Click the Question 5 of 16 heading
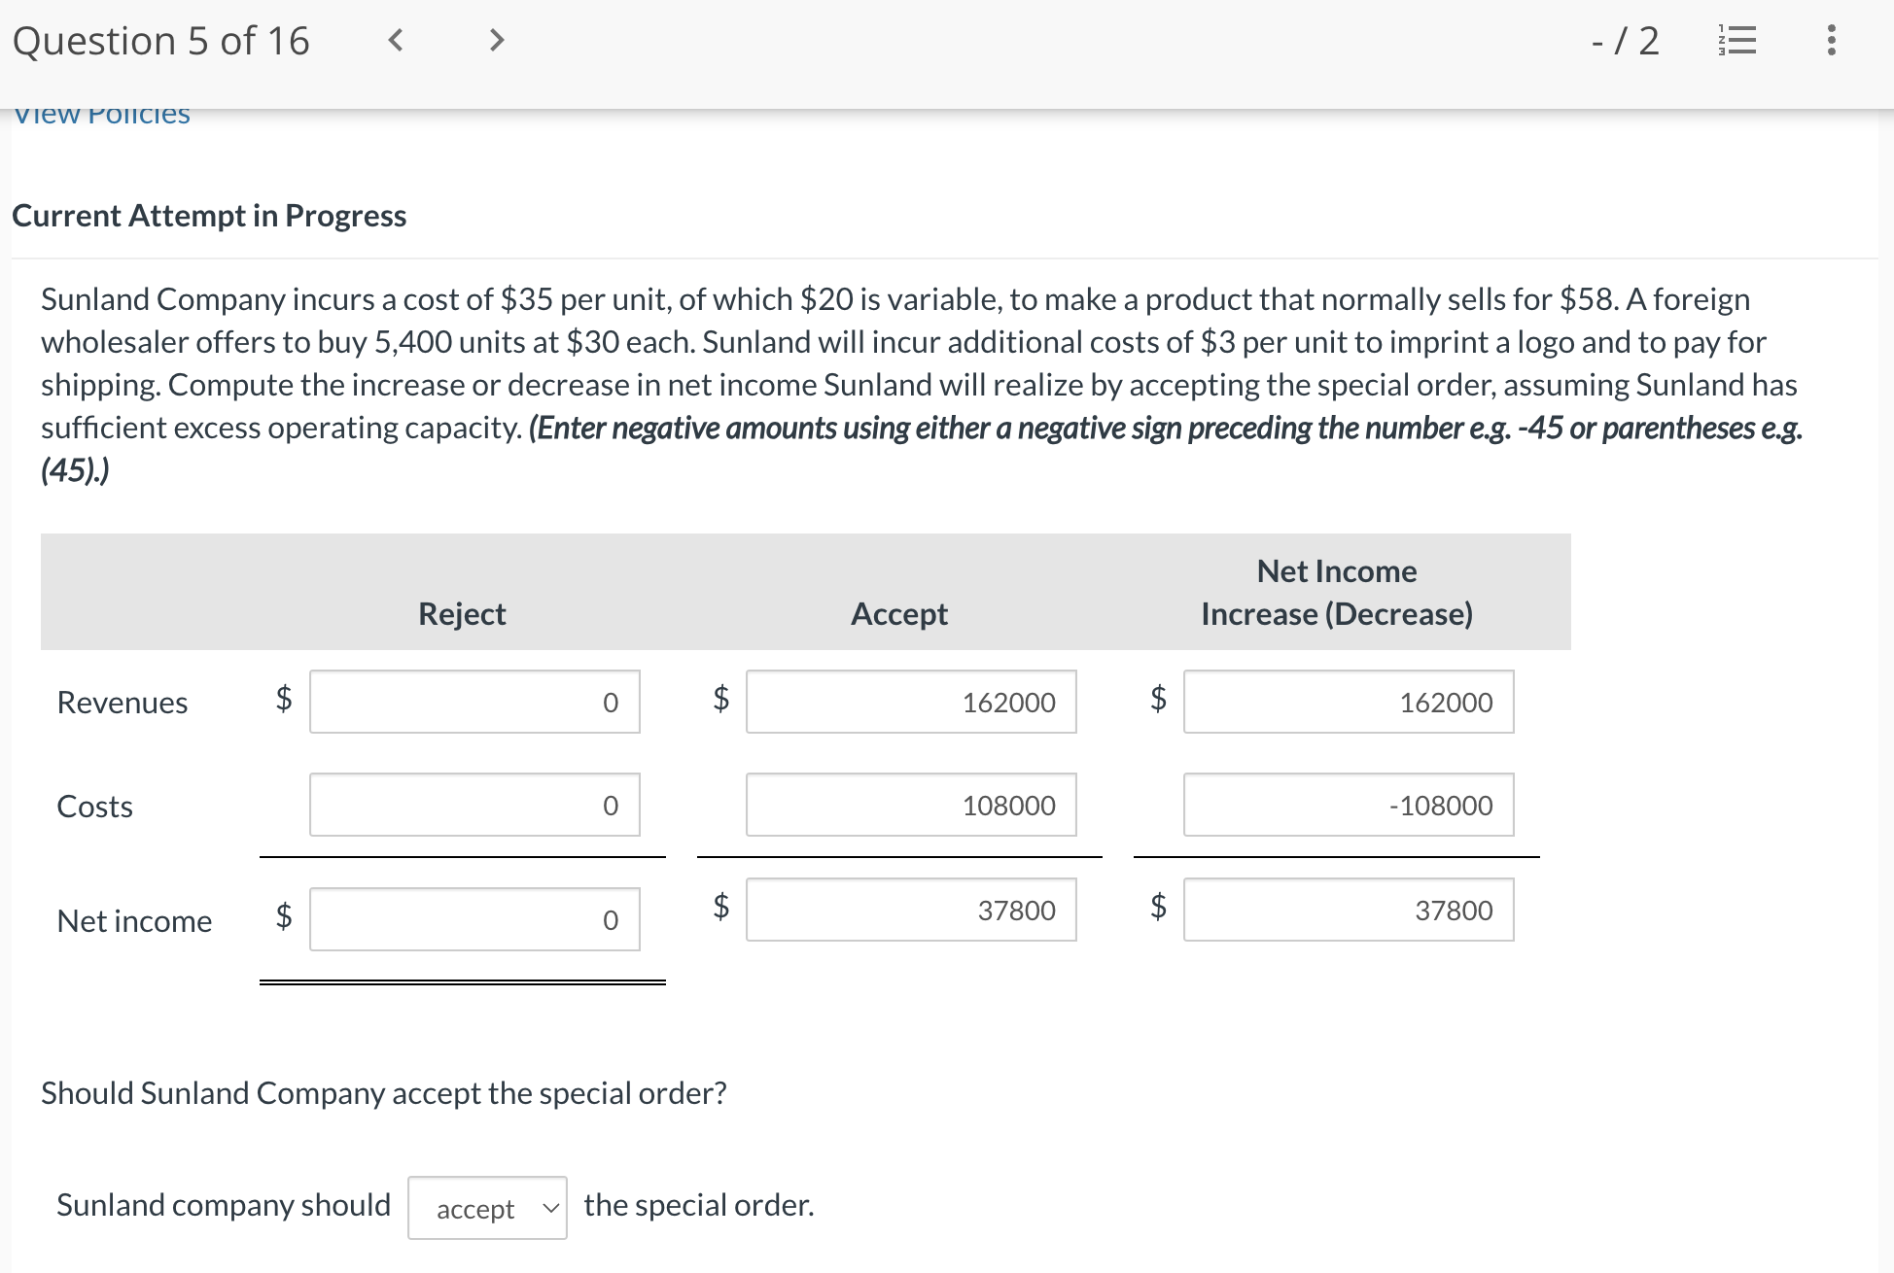 point(161,41)
